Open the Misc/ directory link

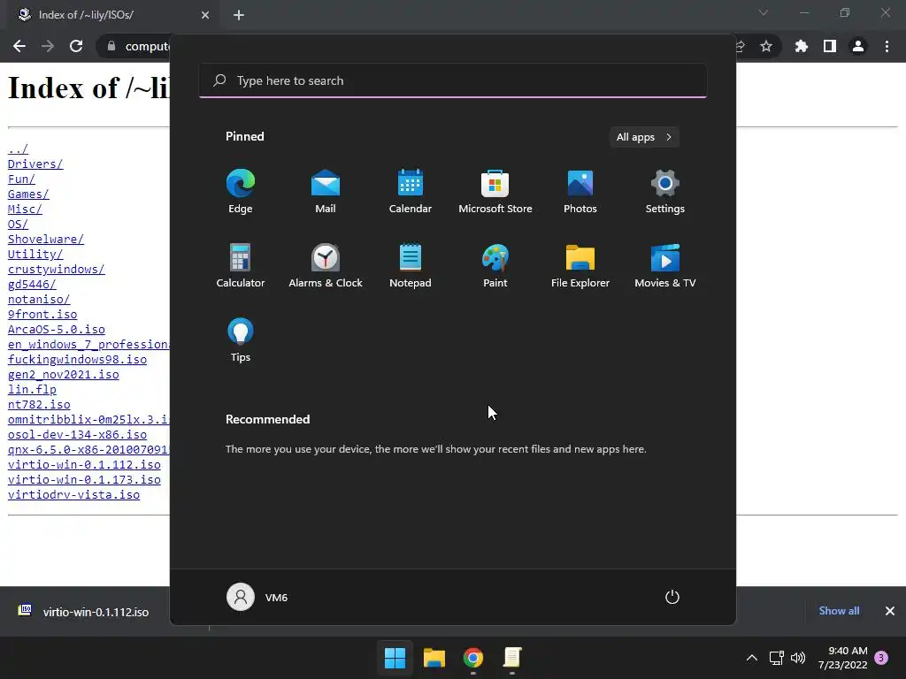pyautogui.click(x=25, y=209)
